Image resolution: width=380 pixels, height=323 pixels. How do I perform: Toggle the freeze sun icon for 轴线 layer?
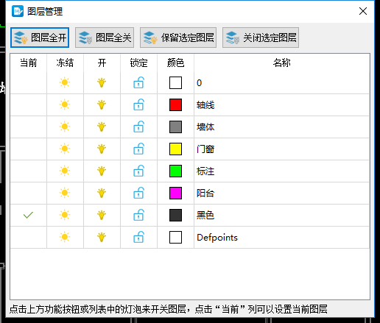pos(65,104)
